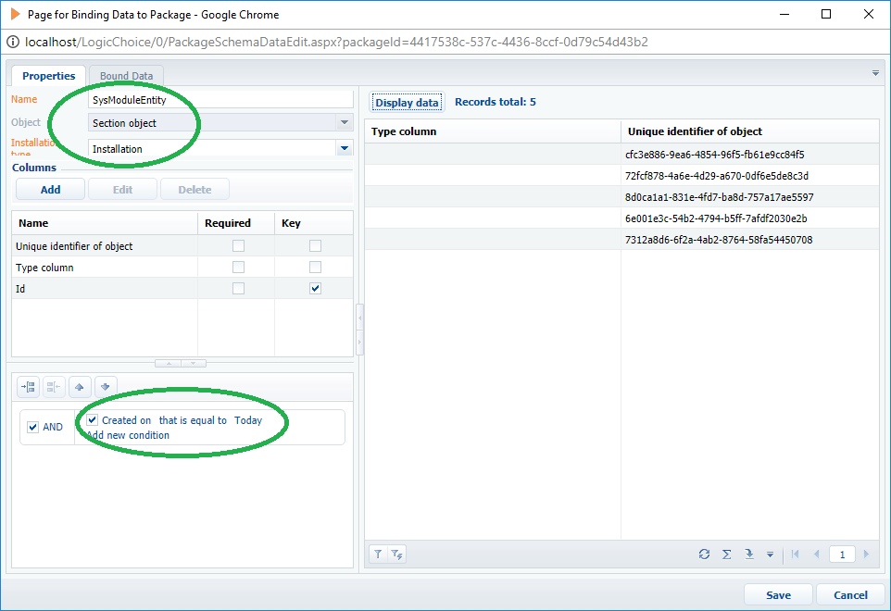The height and width of the screenshot is (611, 891).
Task: Enable the Required checkbox for Type column
Action: tap(237, 265)
